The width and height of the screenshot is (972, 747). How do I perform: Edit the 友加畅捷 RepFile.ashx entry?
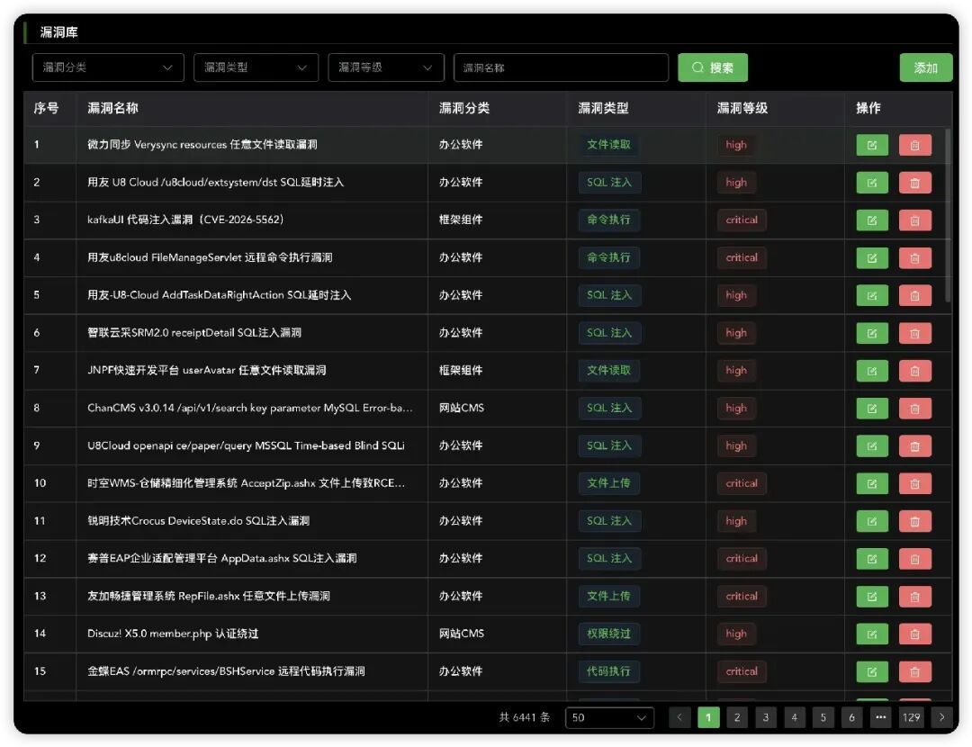871,597
